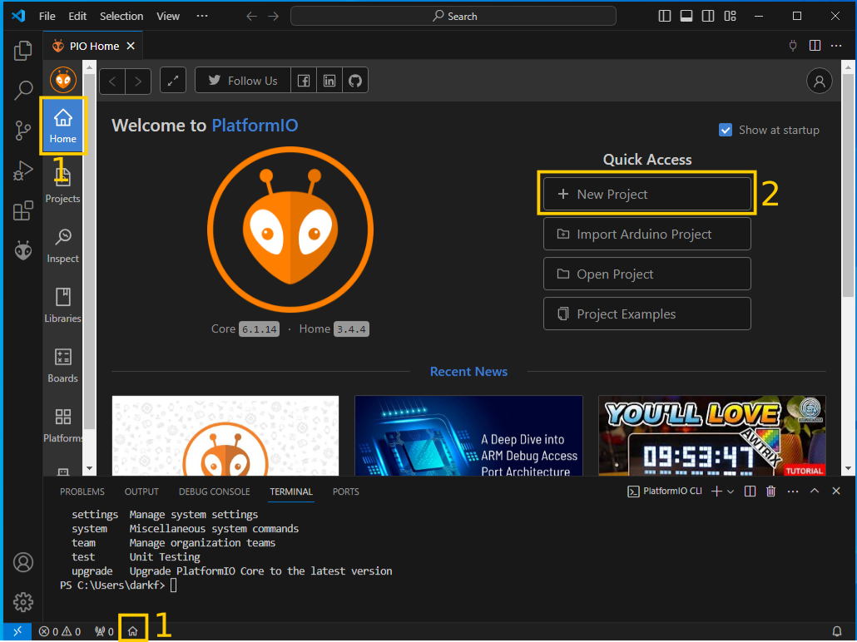Toggle secondary side bar visibility
The width and height of the screenshot is (857, 642).
(708, 16)
